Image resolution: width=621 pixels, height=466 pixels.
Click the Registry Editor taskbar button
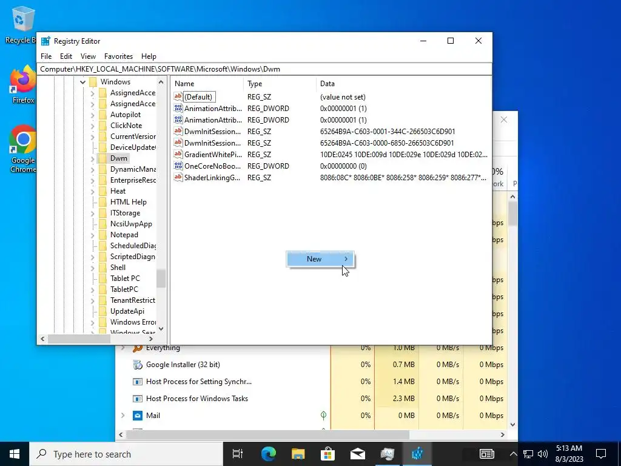[x=417, y=454]
